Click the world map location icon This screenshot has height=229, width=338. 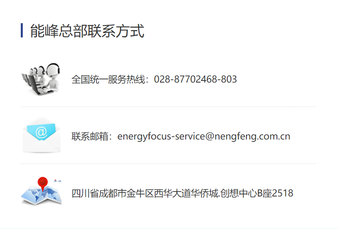coord(41,191)
